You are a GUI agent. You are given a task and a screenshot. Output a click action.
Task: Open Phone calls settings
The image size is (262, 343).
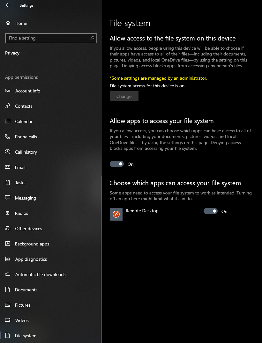(50, 137)
